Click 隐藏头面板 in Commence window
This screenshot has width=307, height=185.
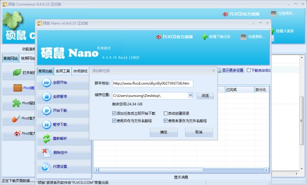tap(285, 31)
